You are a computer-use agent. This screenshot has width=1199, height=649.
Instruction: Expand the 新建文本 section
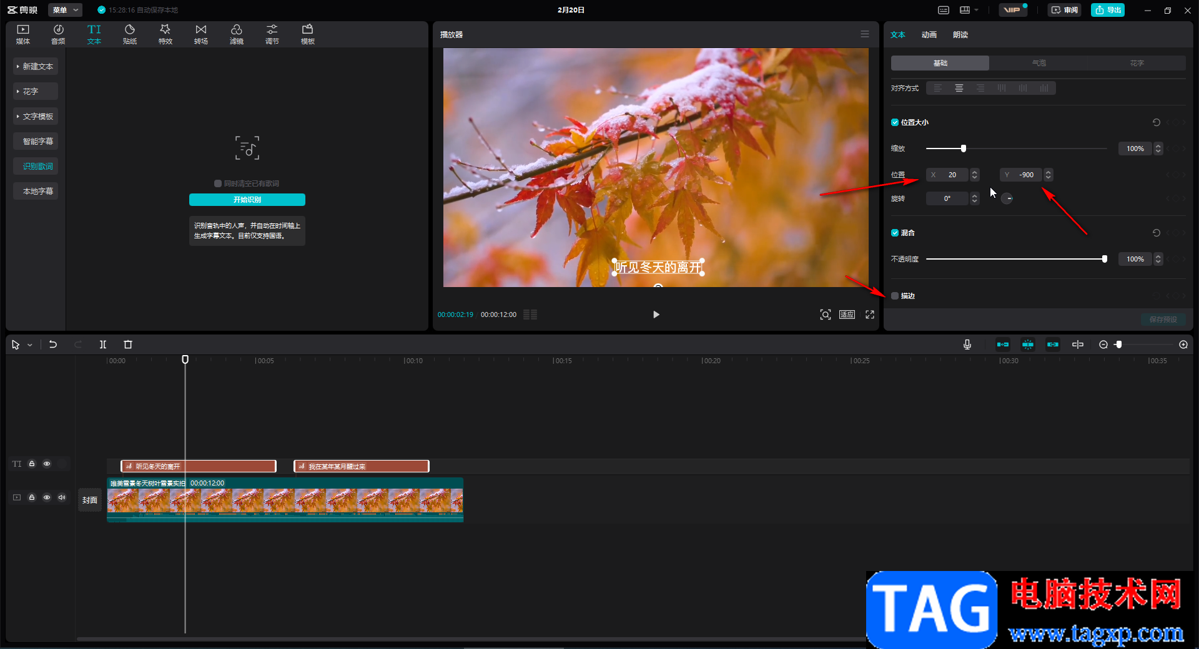coord(36,66)
